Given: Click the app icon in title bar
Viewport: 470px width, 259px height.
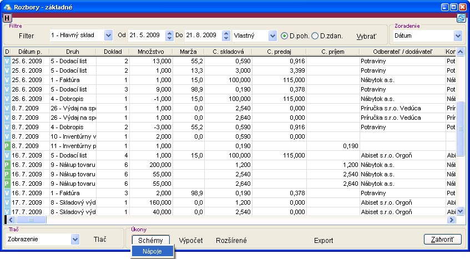Looking at the screenshot, I should [x=7, y=7].
